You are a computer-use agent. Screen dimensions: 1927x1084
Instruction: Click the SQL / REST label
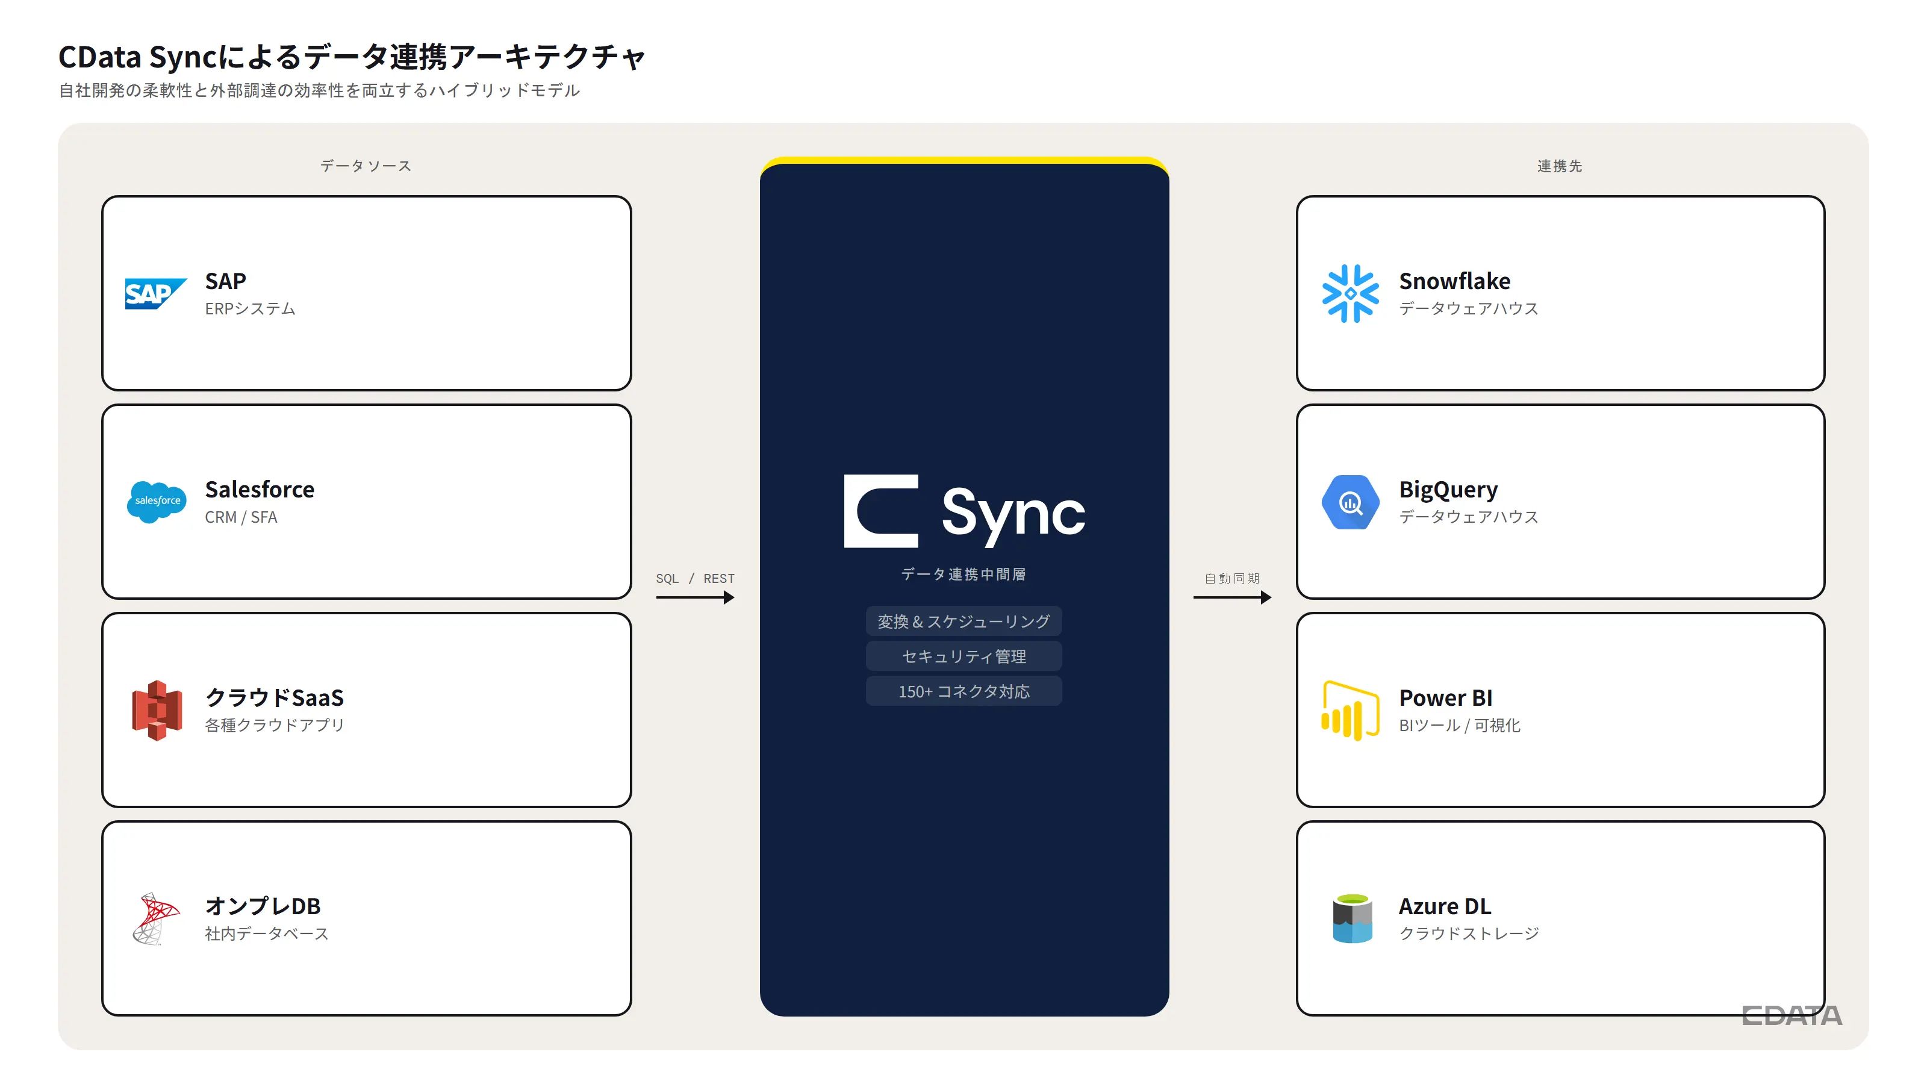[695, 578]
